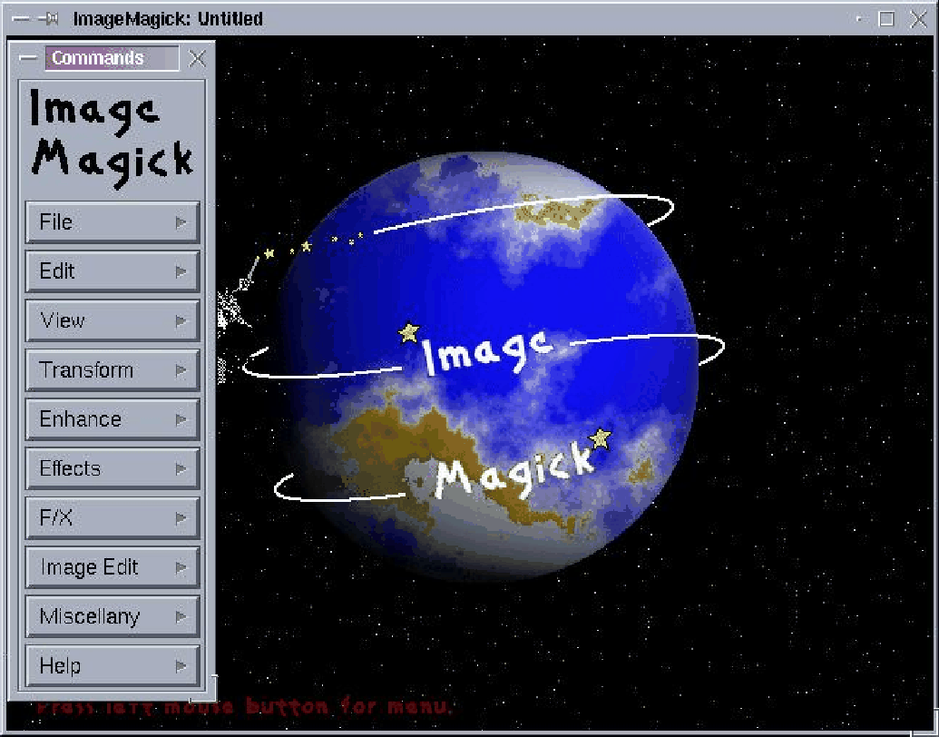Expand the arrow beside Image Edit

[181, 567]
